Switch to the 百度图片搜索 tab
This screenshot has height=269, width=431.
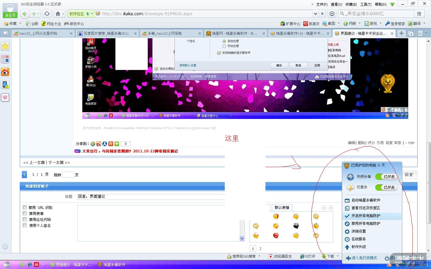pos(107,33)
